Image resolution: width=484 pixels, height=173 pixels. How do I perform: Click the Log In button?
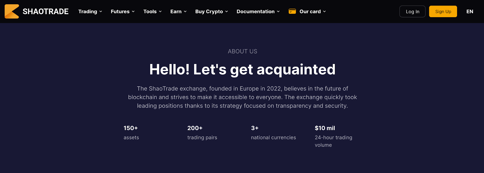pos(412,11)
